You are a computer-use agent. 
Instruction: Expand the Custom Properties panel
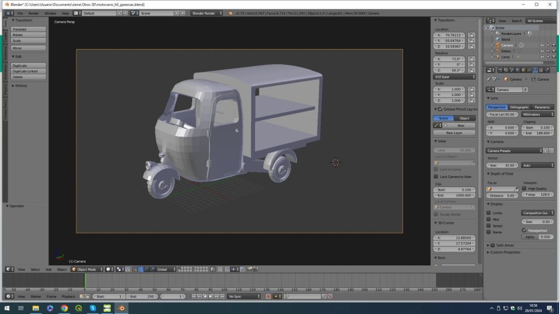tap(505, 252)
